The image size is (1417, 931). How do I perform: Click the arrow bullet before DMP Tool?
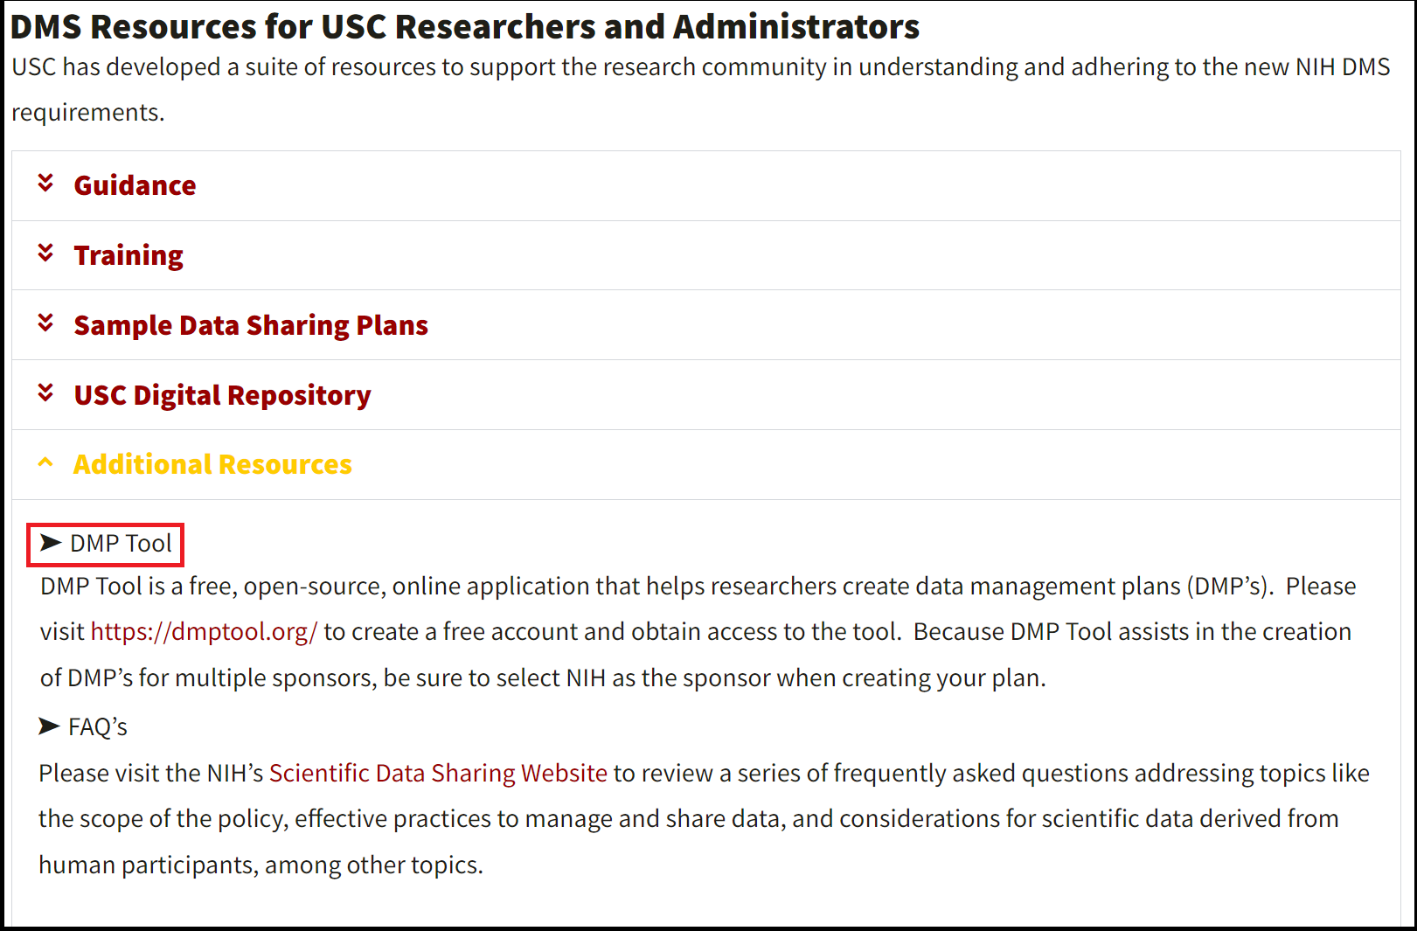click(x=49, y=544)
